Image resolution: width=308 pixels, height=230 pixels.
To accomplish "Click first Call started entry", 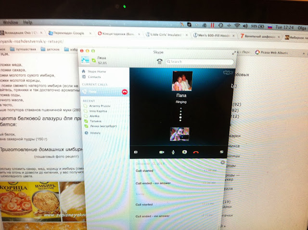I will pyautogui.click(x=144, y=171).
